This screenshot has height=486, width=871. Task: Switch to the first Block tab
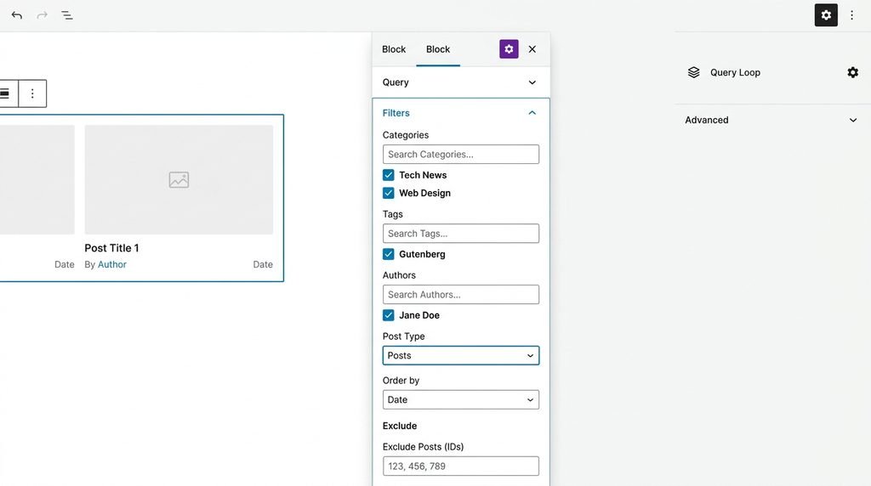point(394,49)
